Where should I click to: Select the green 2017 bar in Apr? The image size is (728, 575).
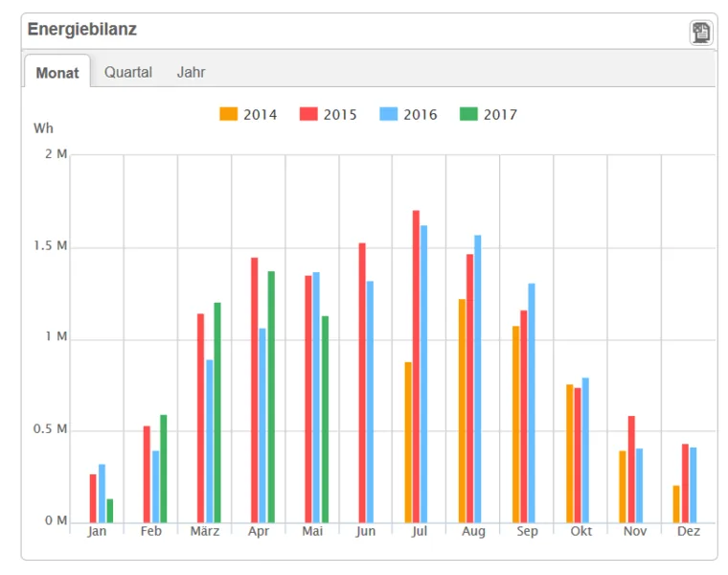click(x=271, y=397)
